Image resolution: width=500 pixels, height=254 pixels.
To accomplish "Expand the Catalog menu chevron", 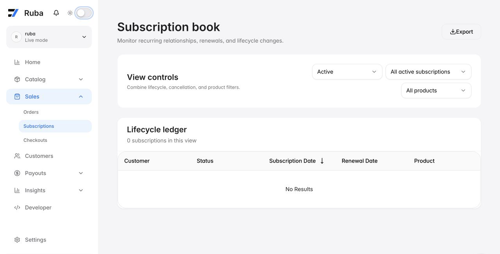I will pyautogui.click(x=81, y=79).
